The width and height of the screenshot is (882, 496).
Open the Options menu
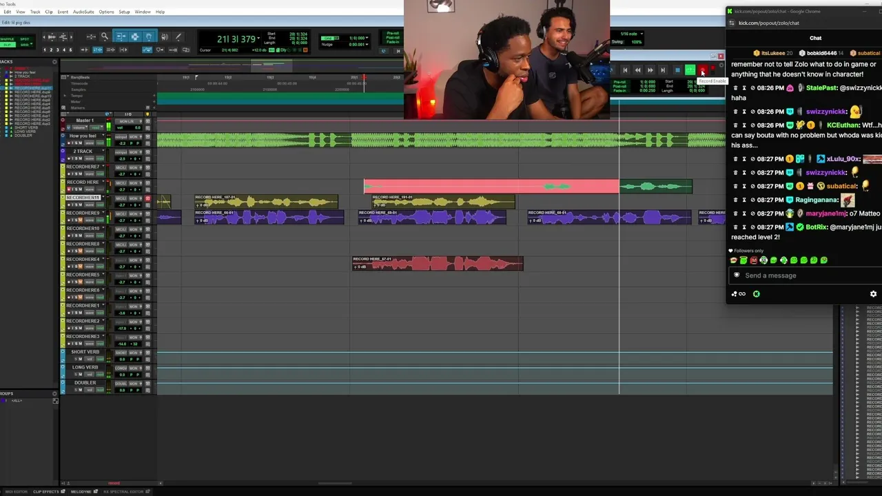pyautogui.click(x=106, y=12)
